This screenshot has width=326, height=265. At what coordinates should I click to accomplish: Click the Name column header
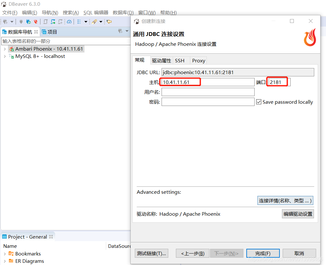[x=10, y=246]
